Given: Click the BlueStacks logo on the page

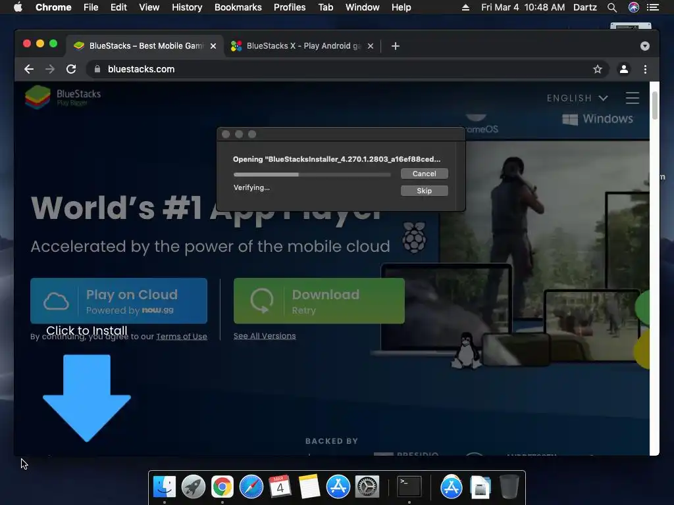Looking at the screenshot, I should (x=63, y=97).
